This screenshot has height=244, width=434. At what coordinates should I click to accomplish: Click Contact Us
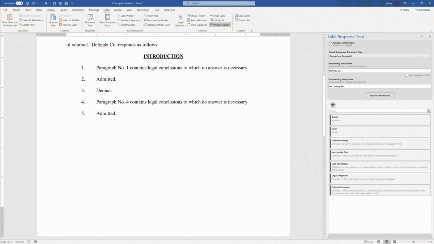(x=242, y=20)
